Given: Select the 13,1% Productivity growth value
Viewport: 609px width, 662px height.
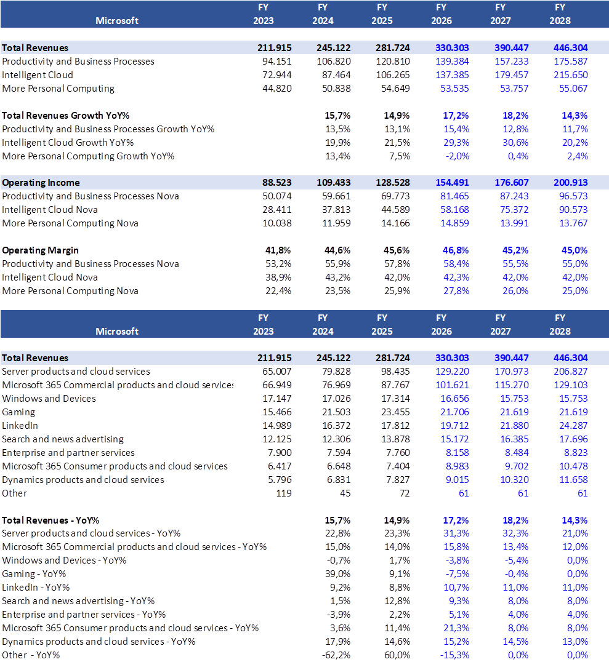Looking at the screenshot, I should (x=397, y=129).
